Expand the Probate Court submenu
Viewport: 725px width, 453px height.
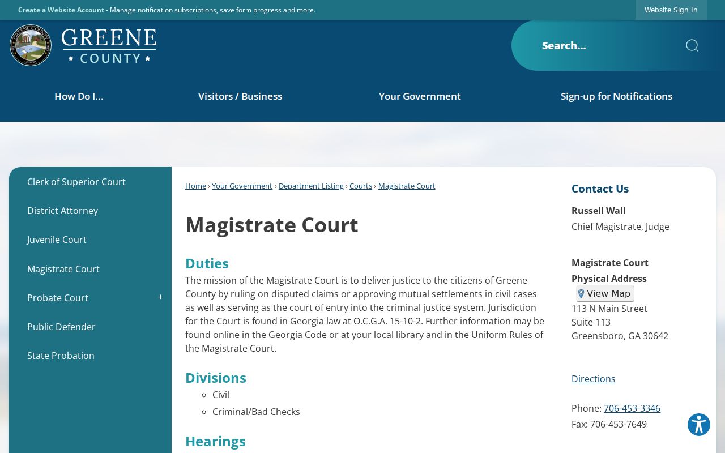[x=160, y=297]
